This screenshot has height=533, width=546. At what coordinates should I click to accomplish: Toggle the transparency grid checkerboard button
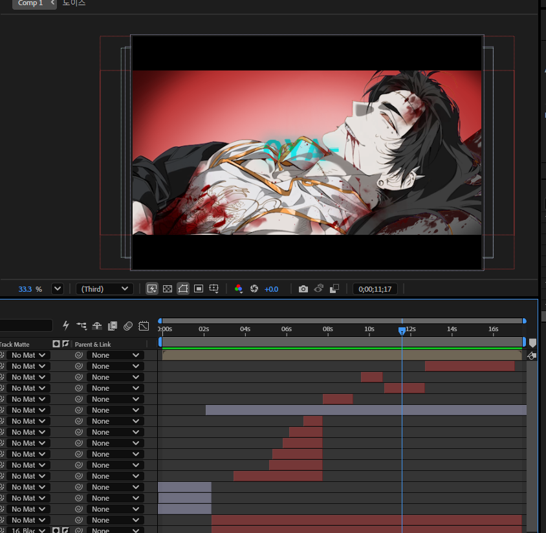pyautogui.click(x=168, y=288)
